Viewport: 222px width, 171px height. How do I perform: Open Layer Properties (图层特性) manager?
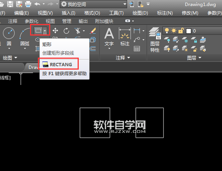tap(155, 40)
